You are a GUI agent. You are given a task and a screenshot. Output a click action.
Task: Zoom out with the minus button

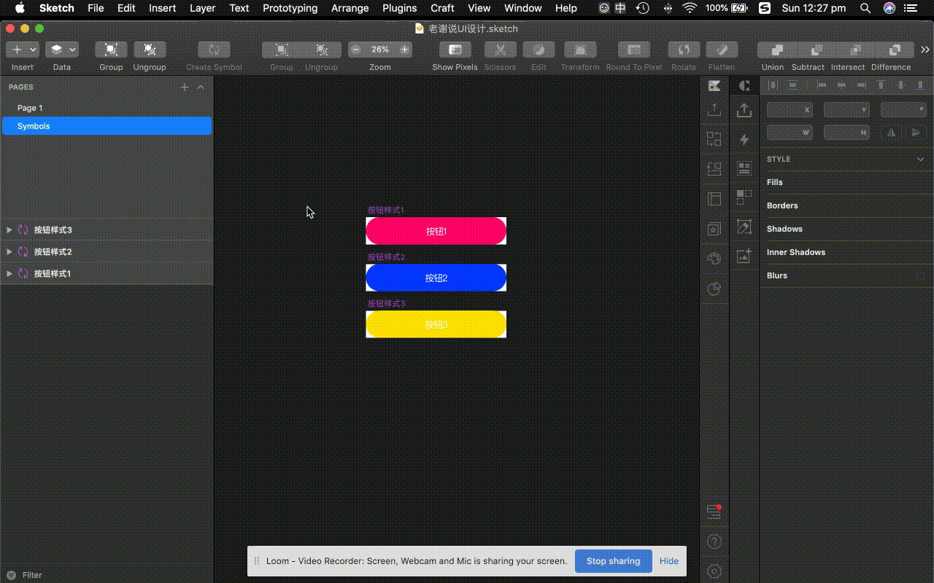click(355, 50)
